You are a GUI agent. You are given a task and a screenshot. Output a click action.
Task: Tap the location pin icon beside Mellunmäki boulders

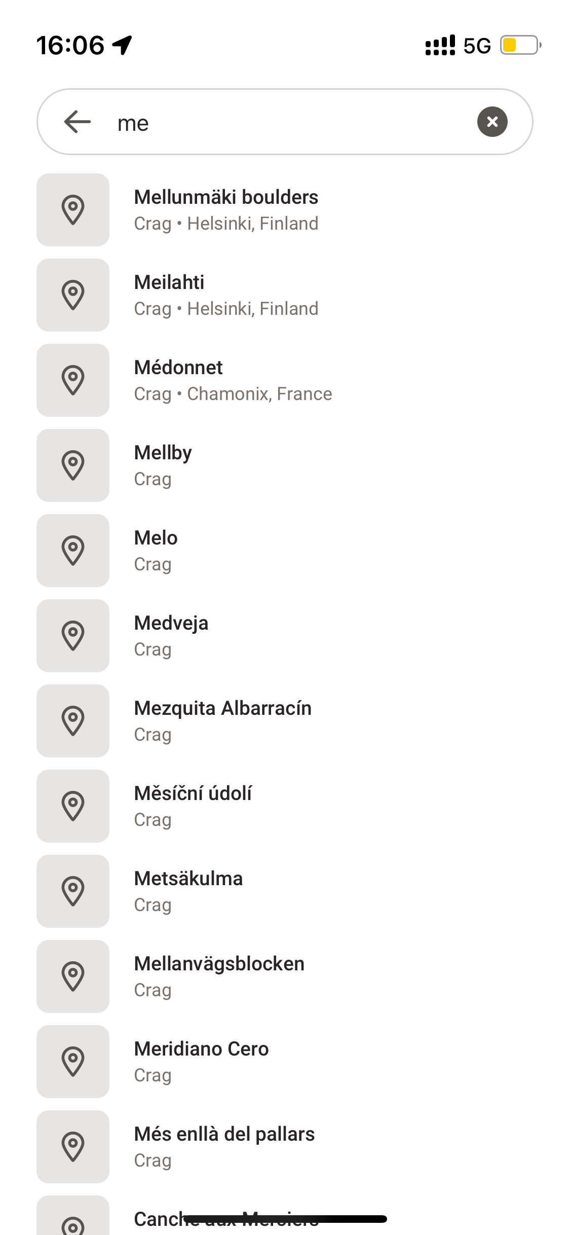click(x=73, y=210)
